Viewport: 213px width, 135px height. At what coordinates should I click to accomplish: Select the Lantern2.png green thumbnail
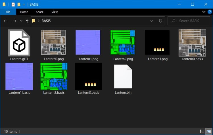click(x=123, y=42)
